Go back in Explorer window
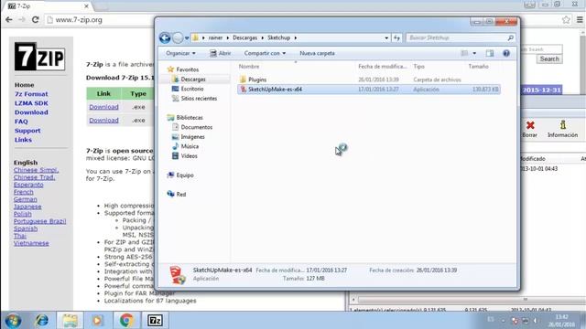This screenshot has height=329, width=586. [x=165, y=37]
